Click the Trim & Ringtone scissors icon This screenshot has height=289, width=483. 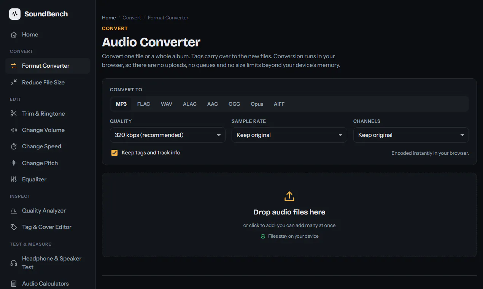point(14,113)
